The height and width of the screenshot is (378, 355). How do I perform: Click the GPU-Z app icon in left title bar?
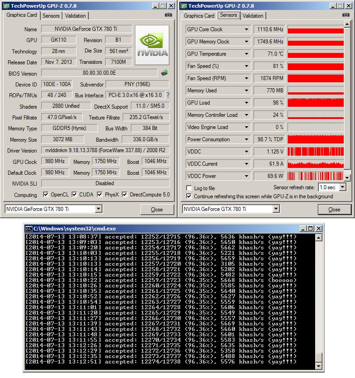(x=6, y=6)
